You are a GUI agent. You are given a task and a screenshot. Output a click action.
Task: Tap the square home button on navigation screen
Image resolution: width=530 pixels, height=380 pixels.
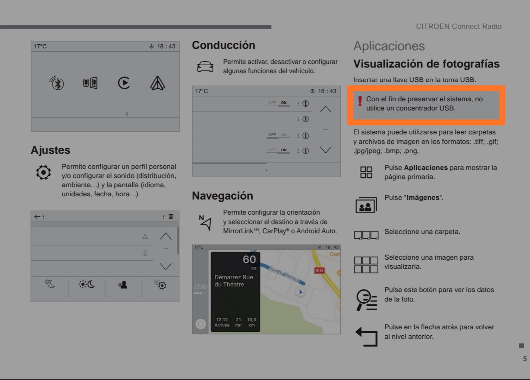tap(201, 324)
